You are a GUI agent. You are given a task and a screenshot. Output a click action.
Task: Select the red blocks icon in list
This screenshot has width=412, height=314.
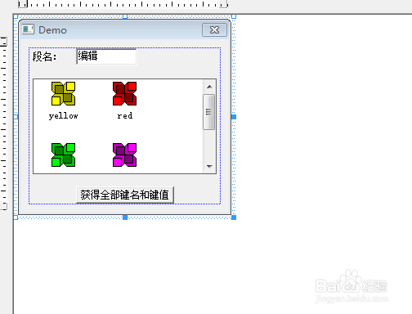click(x=124, y=94)
